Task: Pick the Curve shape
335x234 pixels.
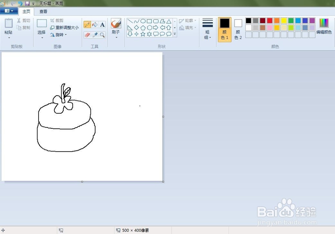Action: pos(137,21)
